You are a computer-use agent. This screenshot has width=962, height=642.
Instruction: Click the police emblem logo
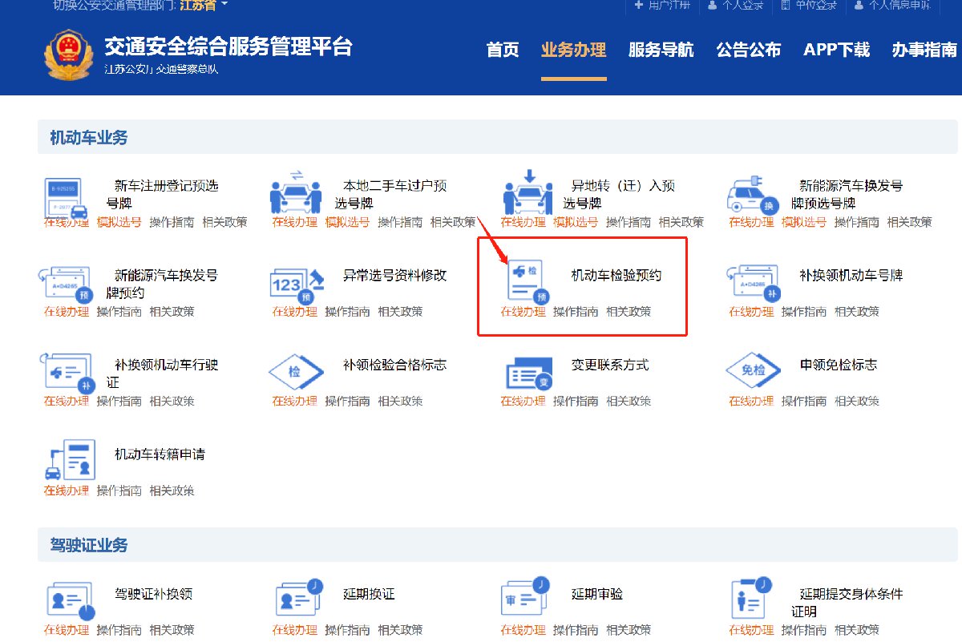click(x=67, y=55)
